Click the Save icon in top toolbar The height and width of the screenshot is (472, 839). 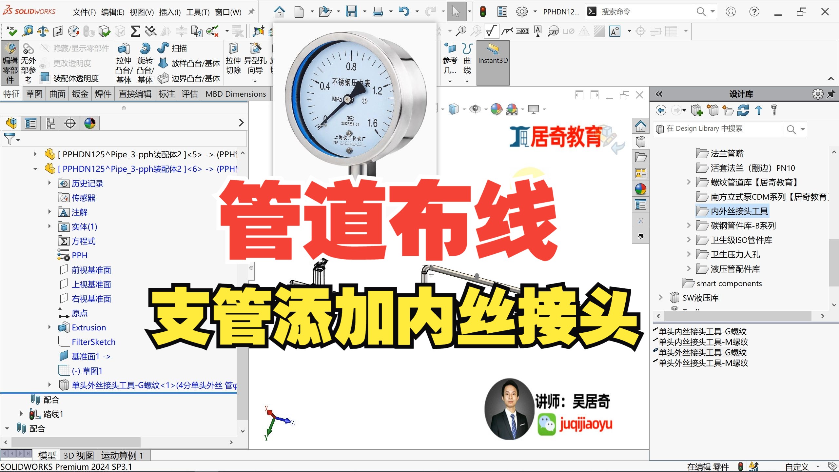pyautogui.click(x=351, y=12)
